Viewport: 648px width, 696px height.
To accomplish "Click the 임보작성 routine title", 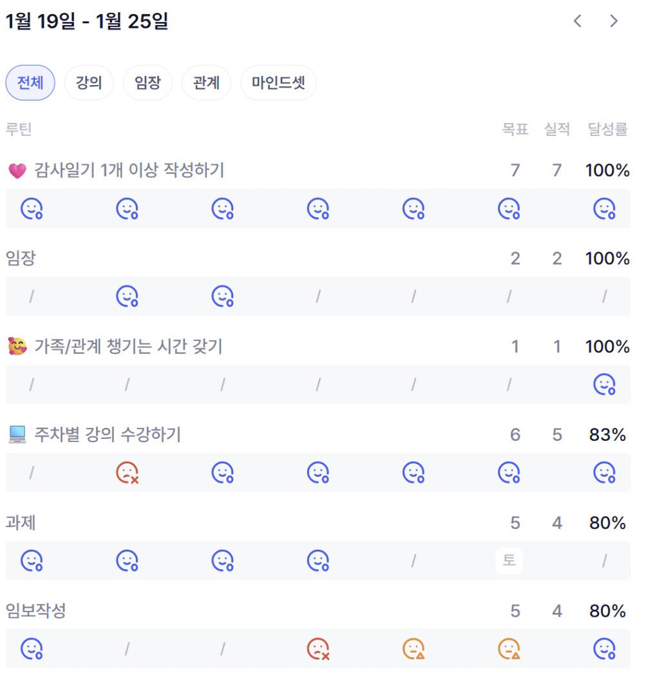I will tap(35, 611).
